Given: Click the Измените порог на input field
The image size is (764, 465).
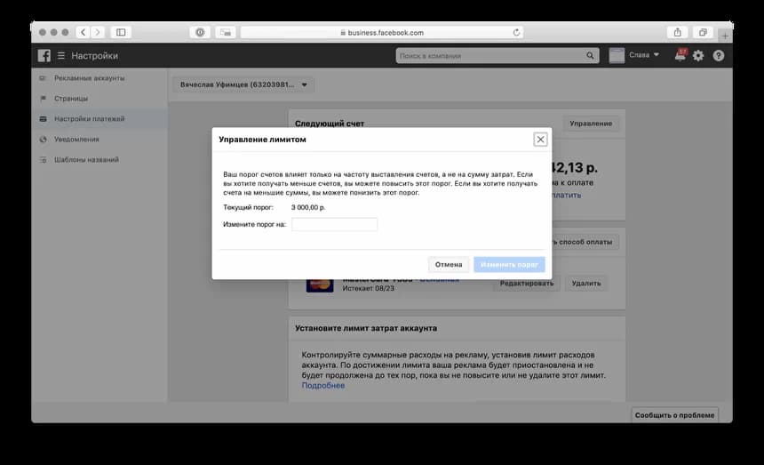Looking at the screenshot, I should (x=334, y=224).
